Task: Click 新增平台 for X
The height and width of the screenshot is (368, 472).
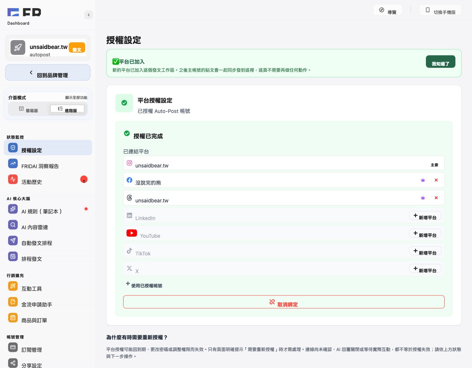Action: click(425, 269)
